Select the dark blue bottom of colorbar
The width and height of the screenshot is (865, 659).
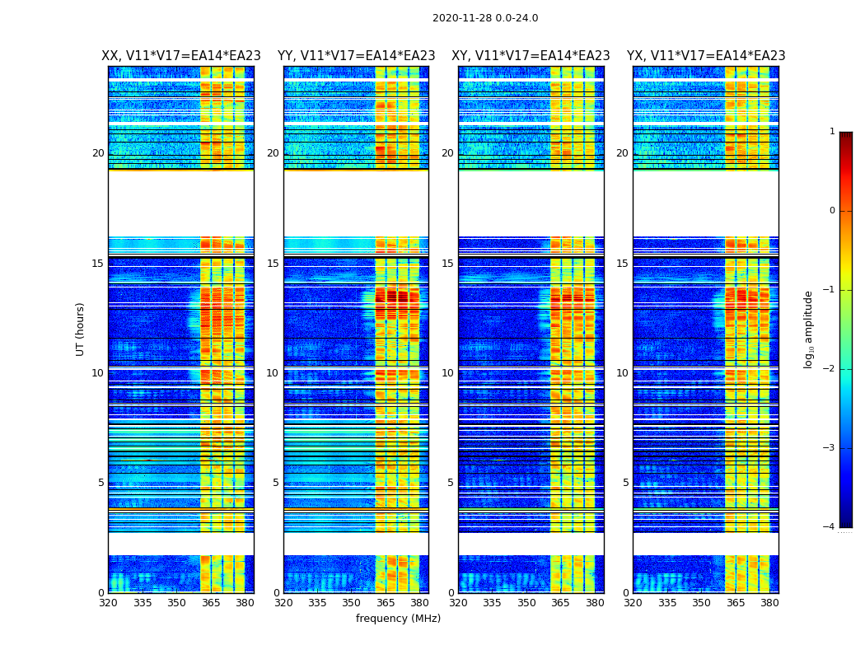coord(846,523)
